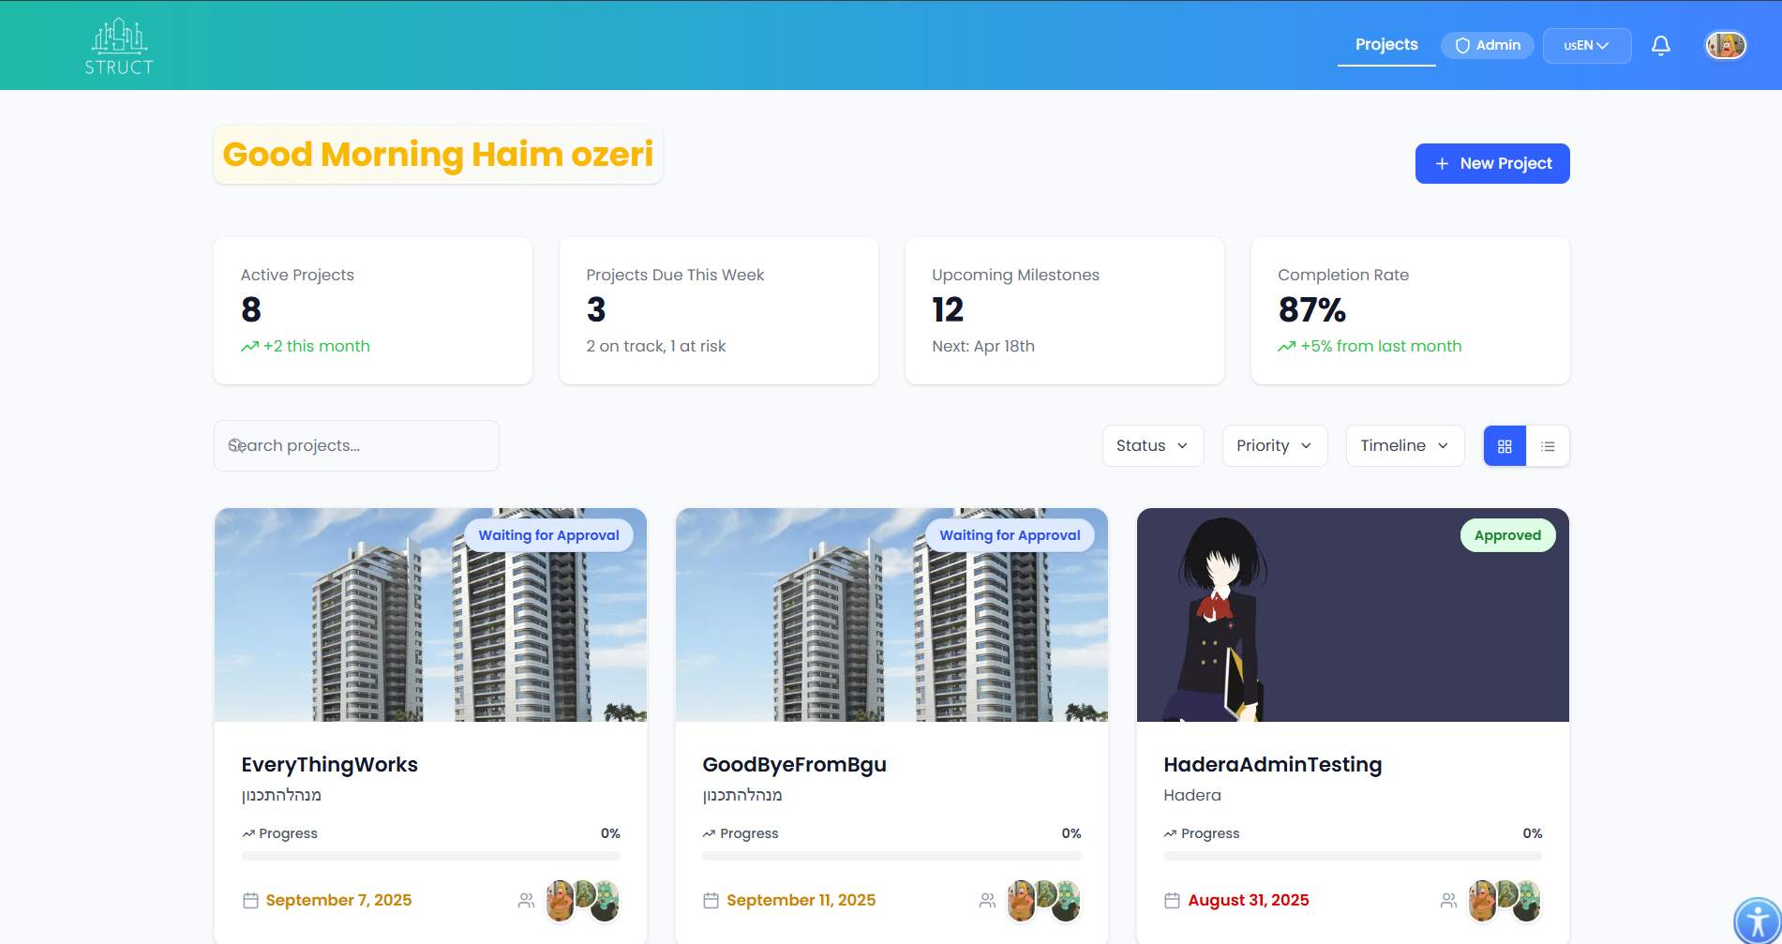Toggle list display mode on
1782x944 pixels.
pyautogui.click(x=1548, y=445)
